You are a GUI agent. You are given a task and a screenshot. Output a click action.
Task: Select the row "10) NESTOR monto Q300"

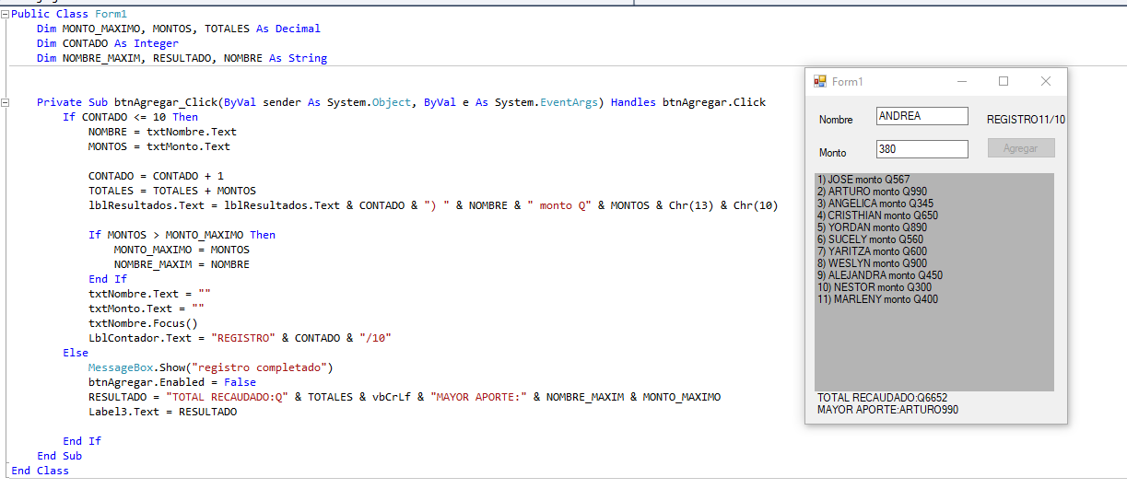[875, 287]
